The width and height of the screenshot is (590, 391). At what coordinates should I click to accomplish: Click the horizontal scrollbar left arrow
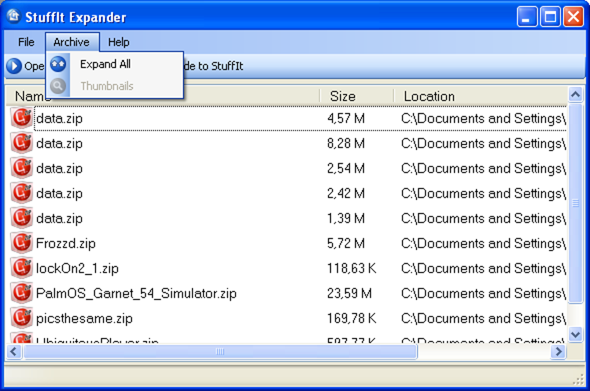pyautogui.click(x=14, y=352)
